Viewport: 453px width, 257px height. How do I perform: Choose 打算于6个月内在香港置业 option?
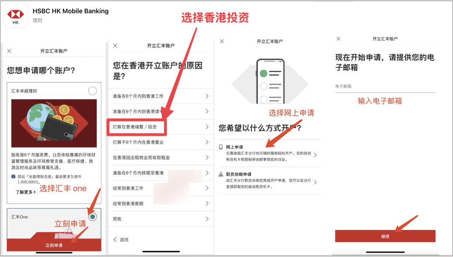161,142
